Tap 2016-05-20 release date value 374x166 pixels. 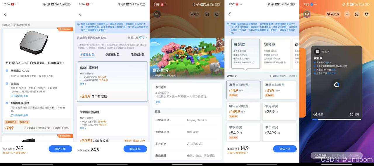(195, 144)
